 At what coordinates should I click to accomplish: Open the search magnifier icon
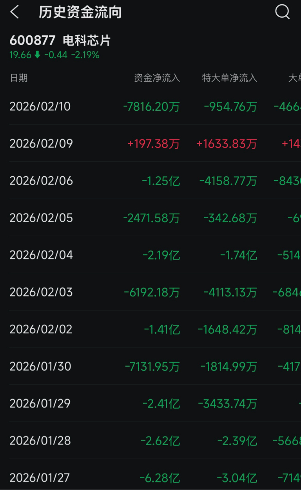click(x=282, y=12)
